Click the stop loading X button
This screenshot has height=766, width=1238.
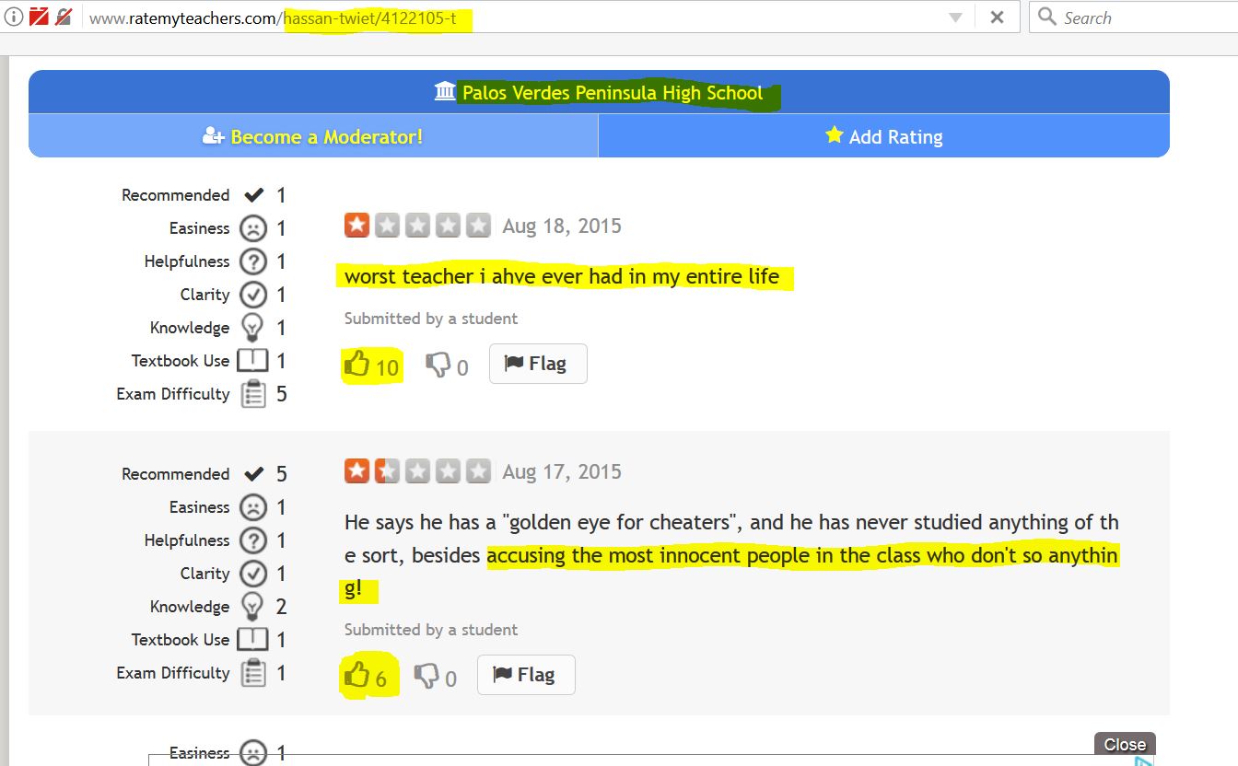click(997, 17)
